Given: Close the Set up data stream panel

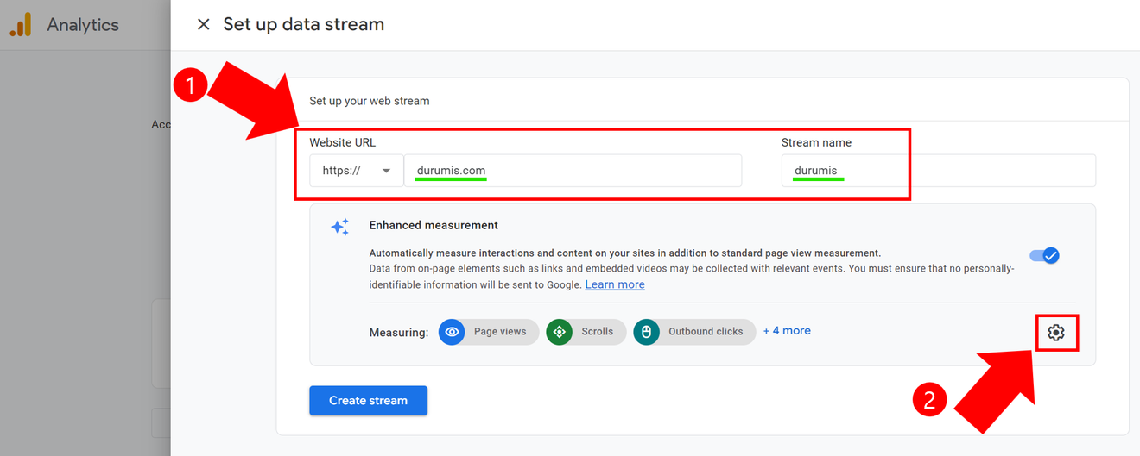Looking at the screenshot, I should coord(203,24).
